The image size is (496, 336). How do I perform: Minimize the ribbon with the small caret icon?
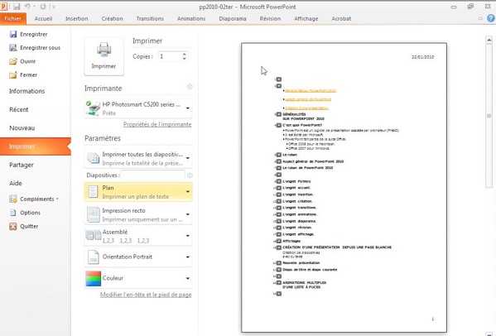click(x=480, y=19)
